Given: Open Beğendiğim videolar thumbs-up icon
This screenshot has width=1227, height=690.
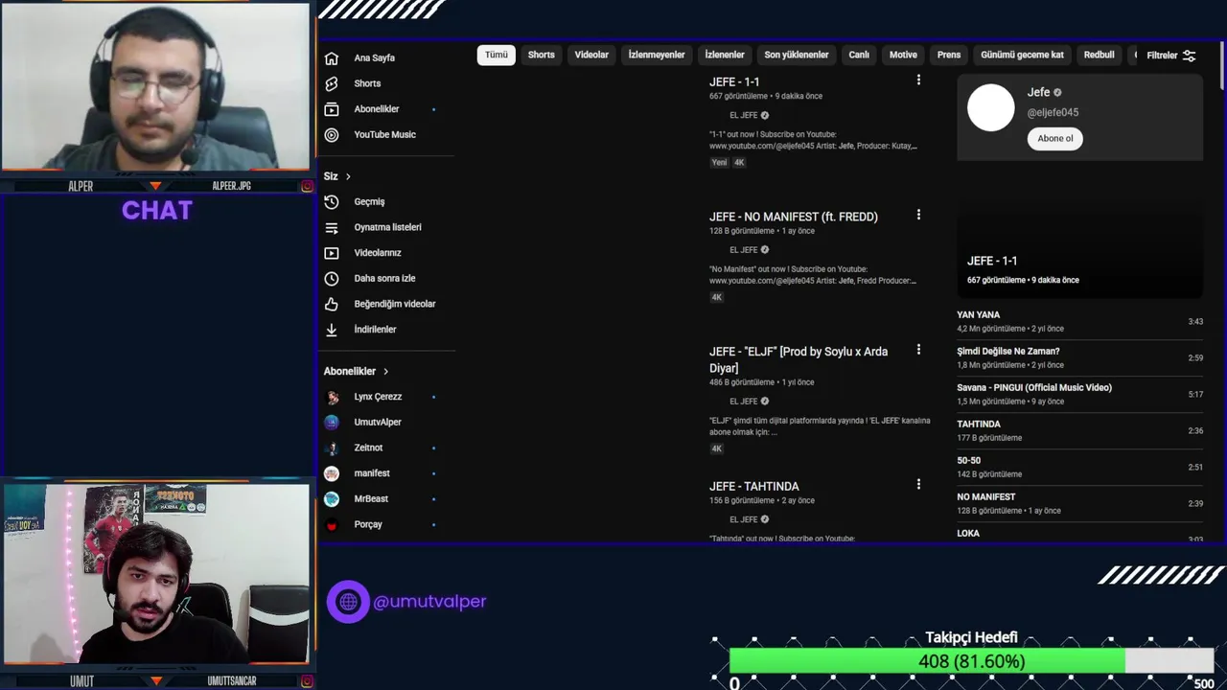Looking at the screenshot, I should (332, 304).
